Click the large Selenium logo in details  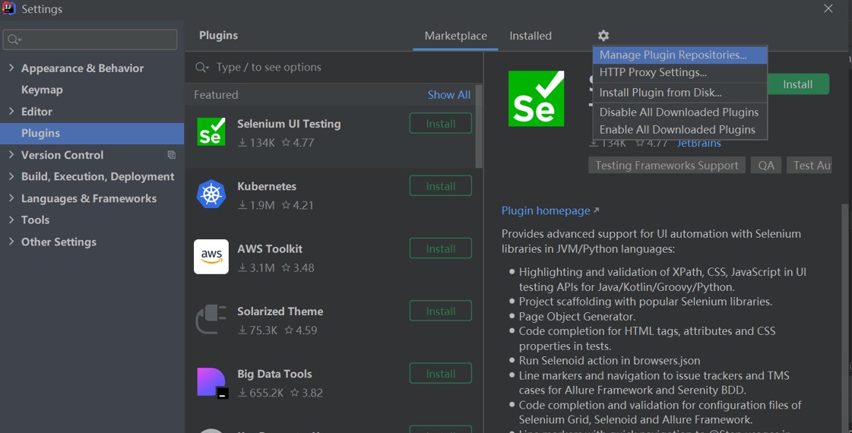[536, 98]
